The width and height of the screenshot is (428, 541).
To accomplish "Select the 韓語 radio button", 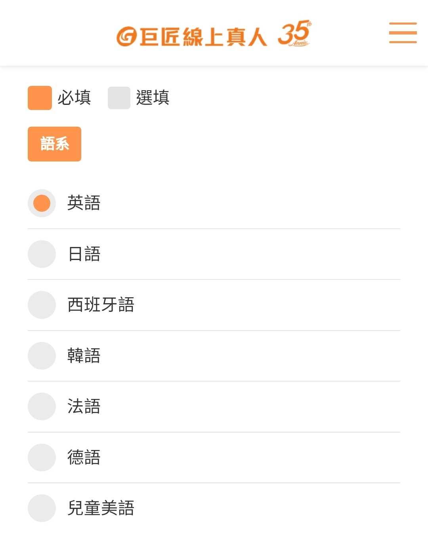I will click(42, 356).
